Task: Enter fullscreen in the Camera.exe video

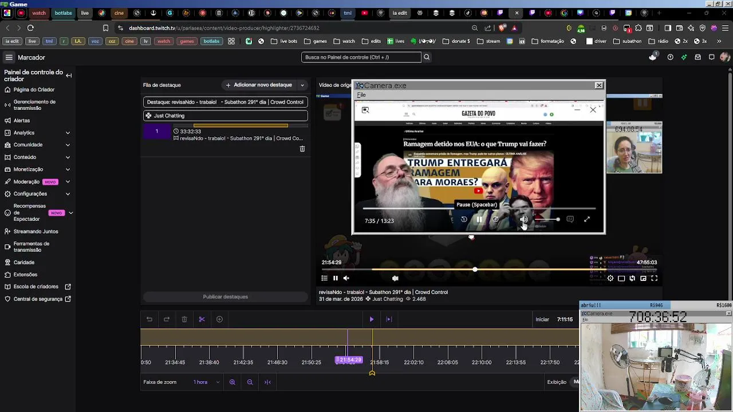Action: click(587, 220)
